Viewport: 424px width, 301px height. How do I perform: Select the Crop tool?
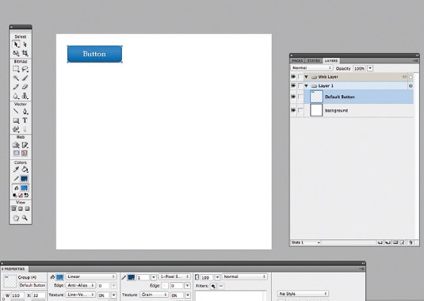click(25, 53)
